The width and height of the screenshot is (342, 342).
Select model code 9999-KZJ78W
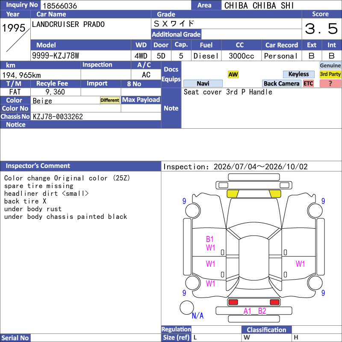point(56,56)
